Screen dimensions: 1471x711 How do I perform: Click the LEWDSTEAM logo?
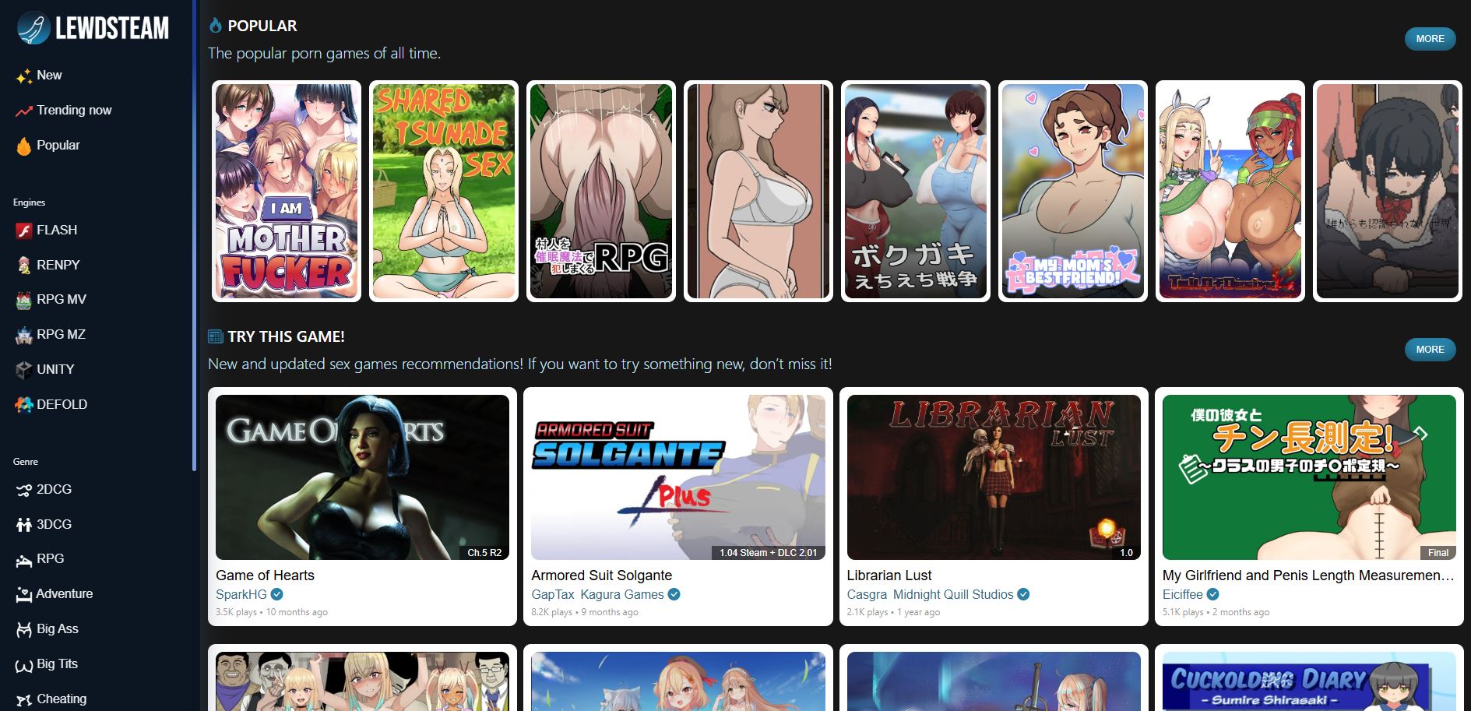[x=93, y=28]
